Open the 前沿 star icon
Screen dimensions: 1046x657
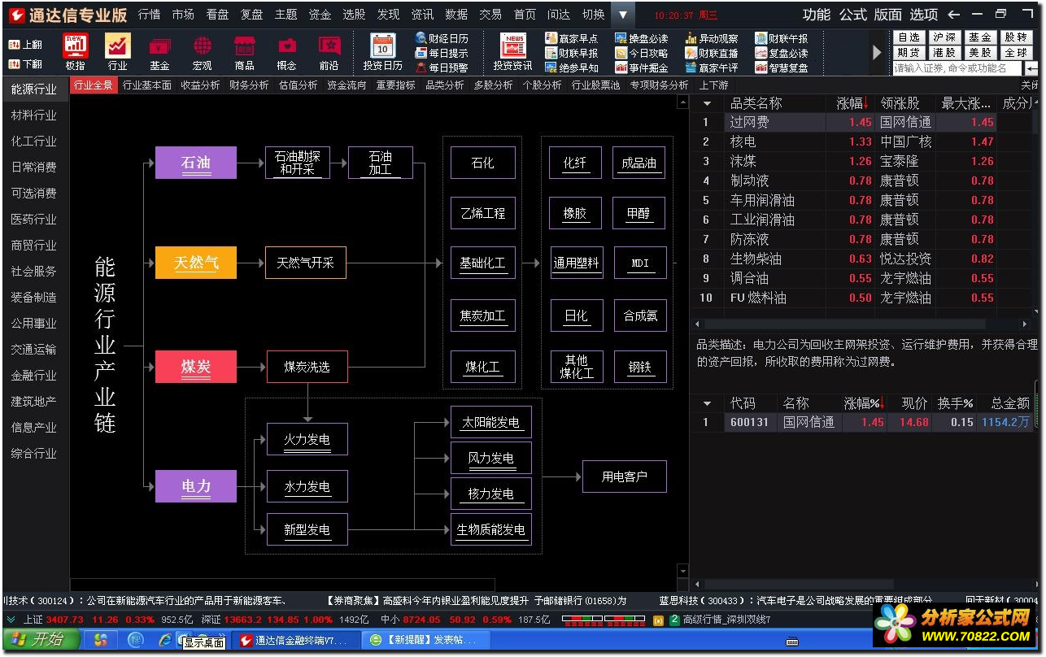(x=329, y=51)
